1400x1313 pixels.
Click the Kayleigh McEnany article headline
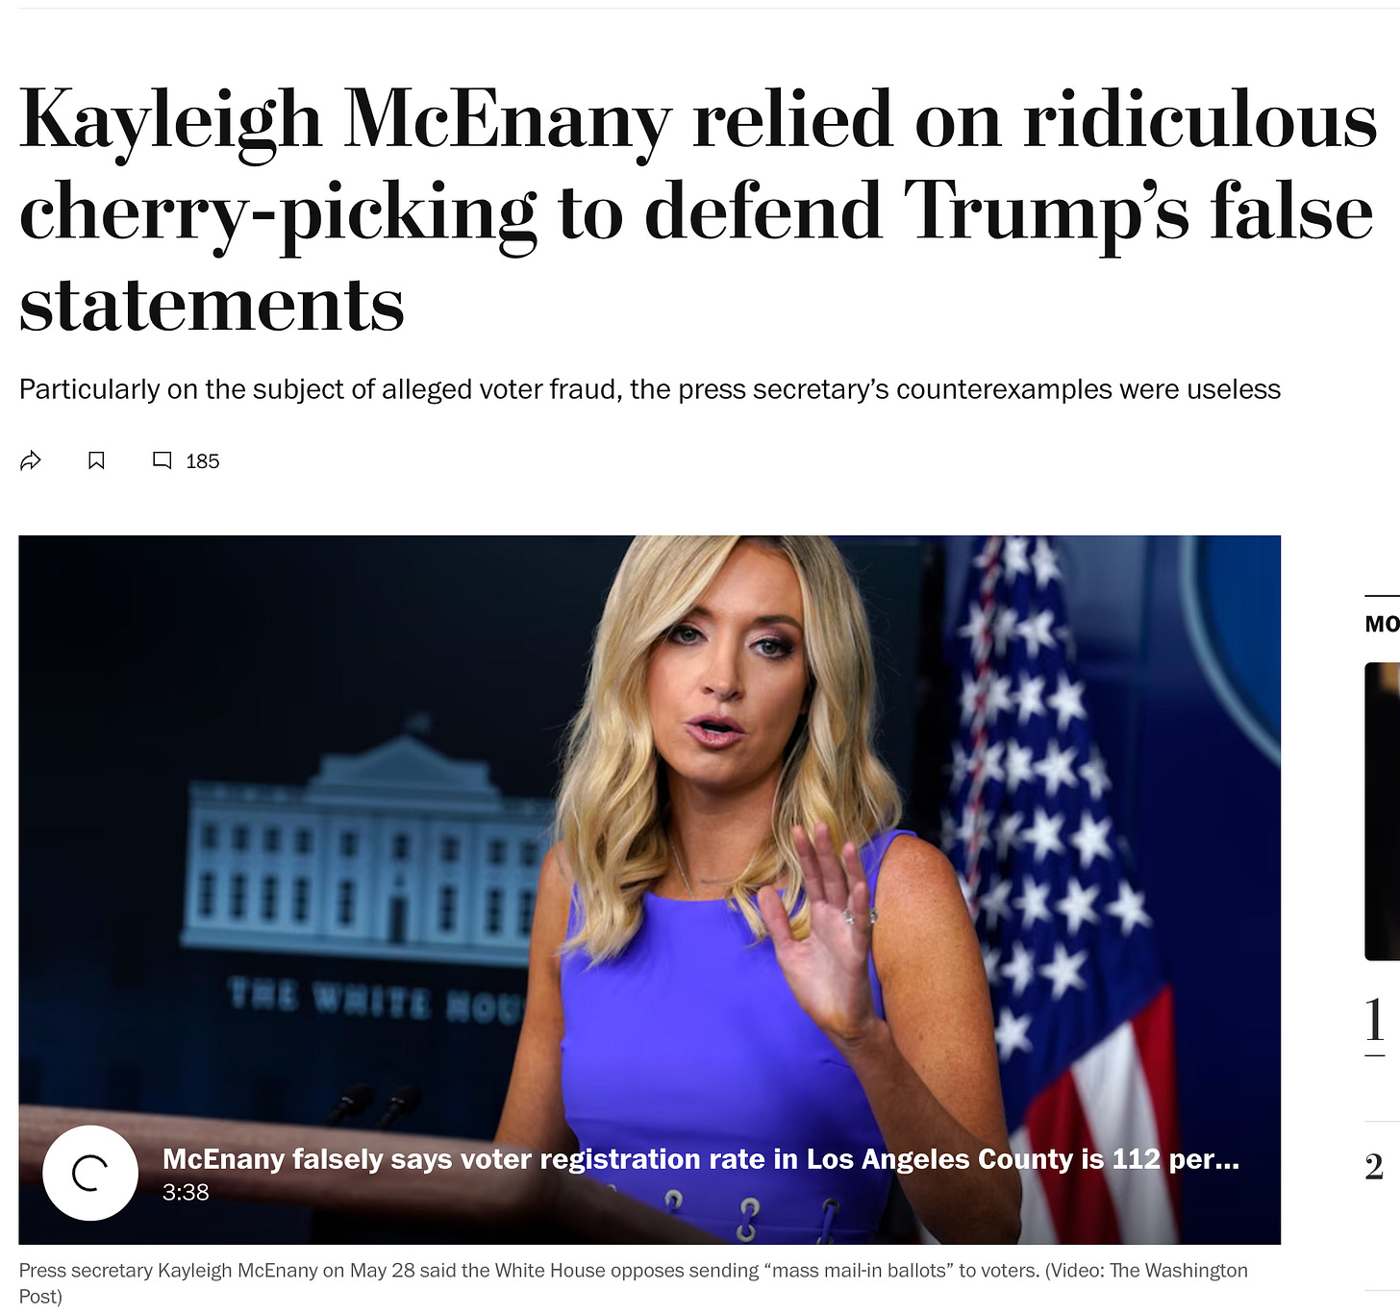[699, 211]
